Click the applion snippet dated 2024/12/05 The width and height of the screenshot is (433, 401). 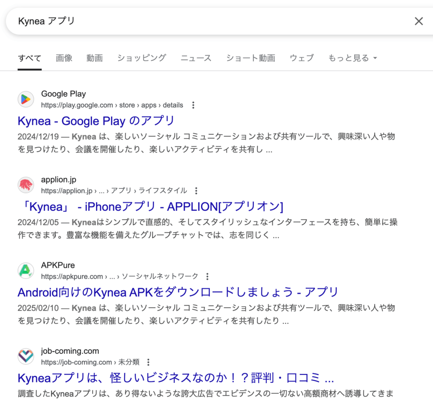207,229
